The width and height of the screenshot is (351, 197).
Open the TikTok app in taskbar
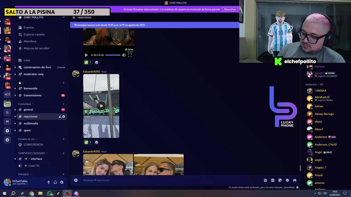click(58, 193)
